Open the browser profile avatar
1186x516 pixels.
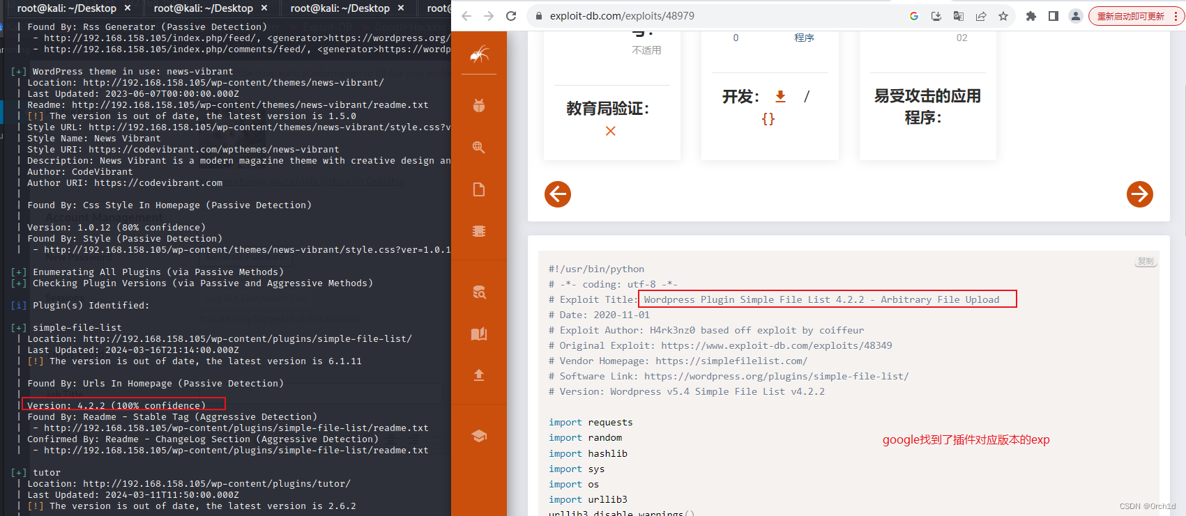click(1076, 16)
